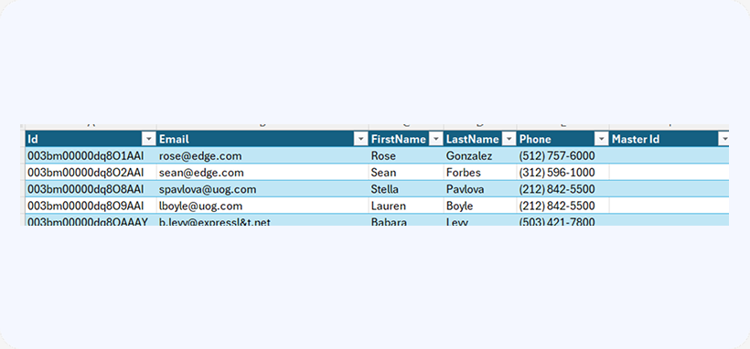Select the last name Gonzalez cell
The image size is (750, 349).
[480, 155]
